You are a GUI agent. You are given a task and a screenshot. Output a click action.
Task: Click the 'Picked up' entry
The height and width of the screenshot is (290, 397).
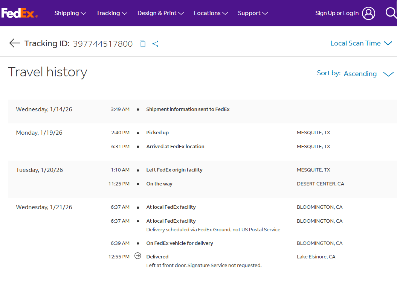tap(157, 132)
